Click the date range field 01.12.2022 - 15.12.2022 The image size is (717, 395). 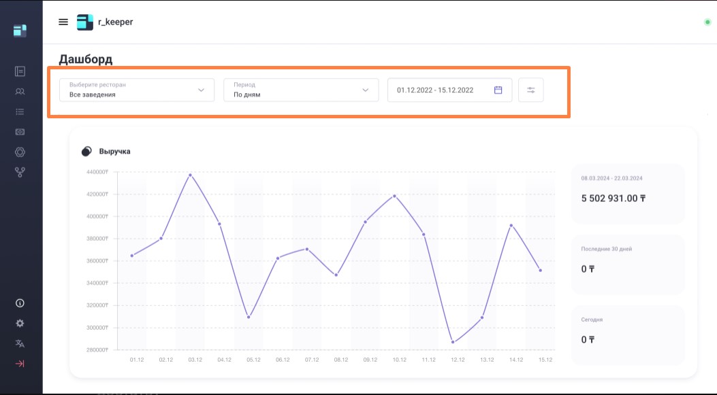436,90
